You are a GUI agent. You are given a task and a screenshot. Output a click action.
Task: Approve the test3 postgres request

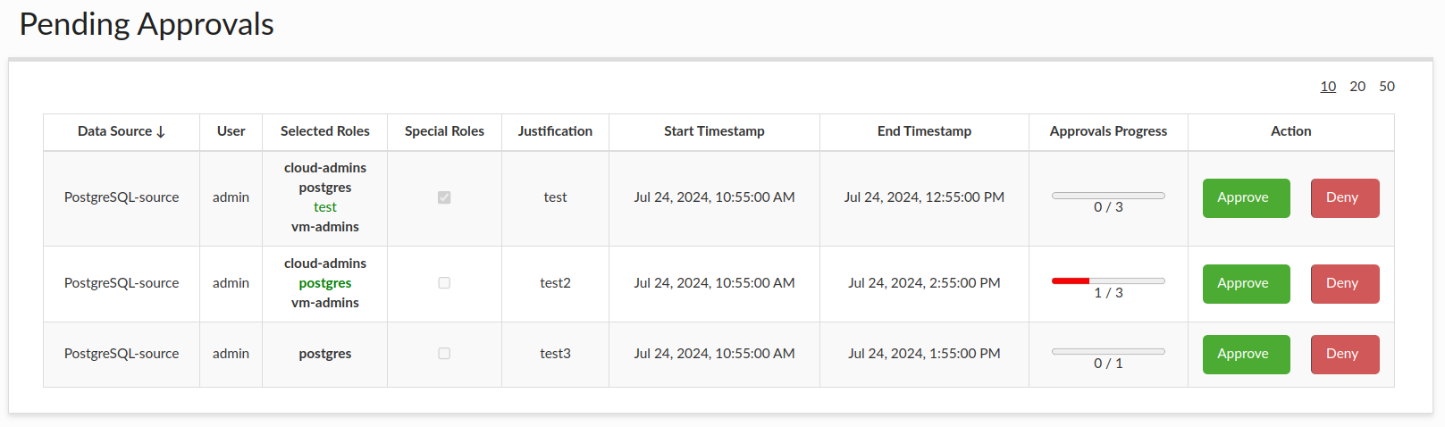coord(1246,355)
